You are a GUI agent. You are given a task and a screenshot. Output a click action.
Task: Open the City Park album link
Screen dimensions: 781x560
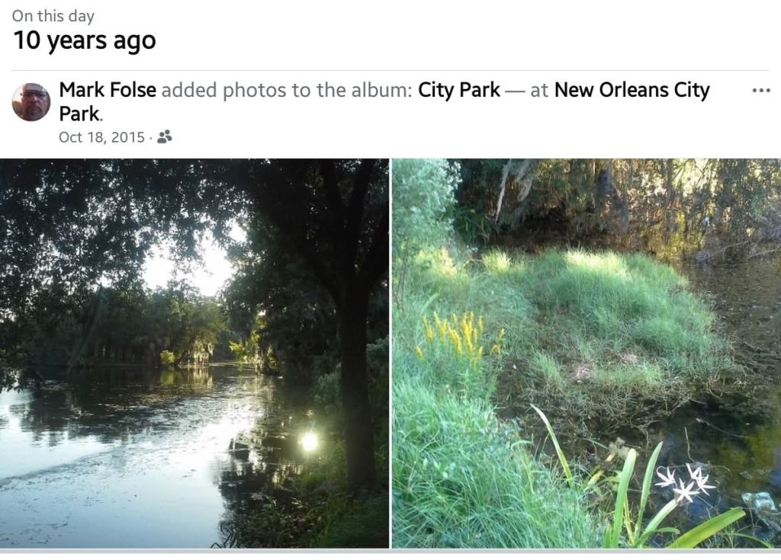pos(459,90)
